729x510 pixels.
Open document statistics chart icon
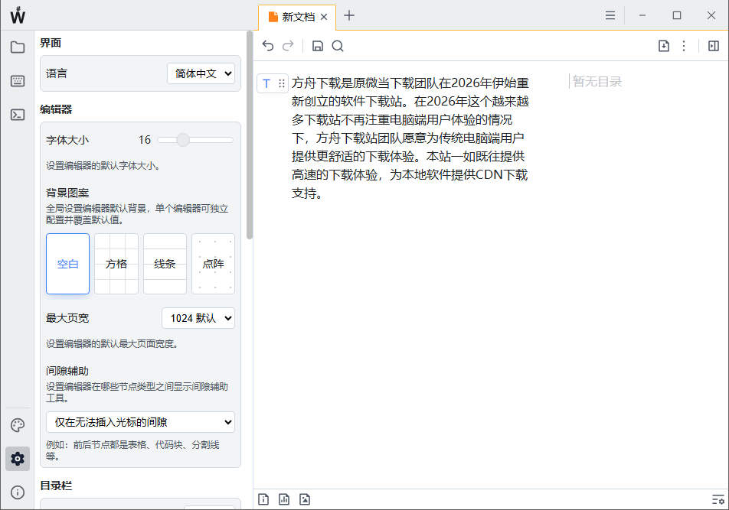click(284, 499)
